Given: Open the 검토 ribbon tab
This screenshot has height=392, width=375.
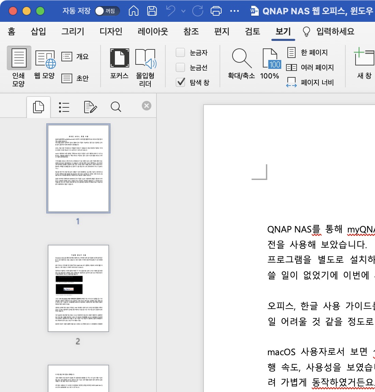Looking at the screenshot, I should [253, 31].
